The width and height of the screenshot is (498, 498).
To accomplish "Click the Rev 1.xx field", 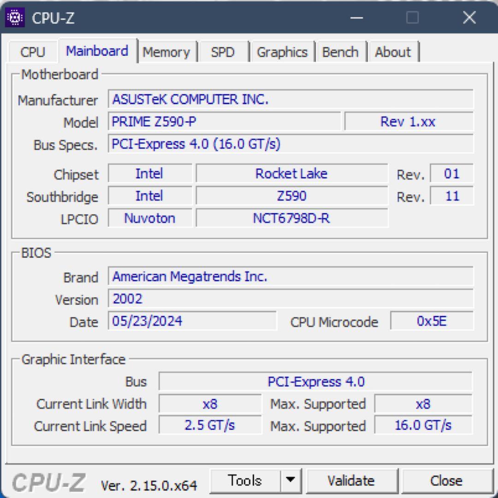I will 409,121.
